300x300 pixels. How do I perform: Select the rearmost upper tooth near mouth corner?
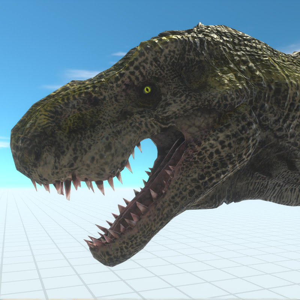coord(139,147)
